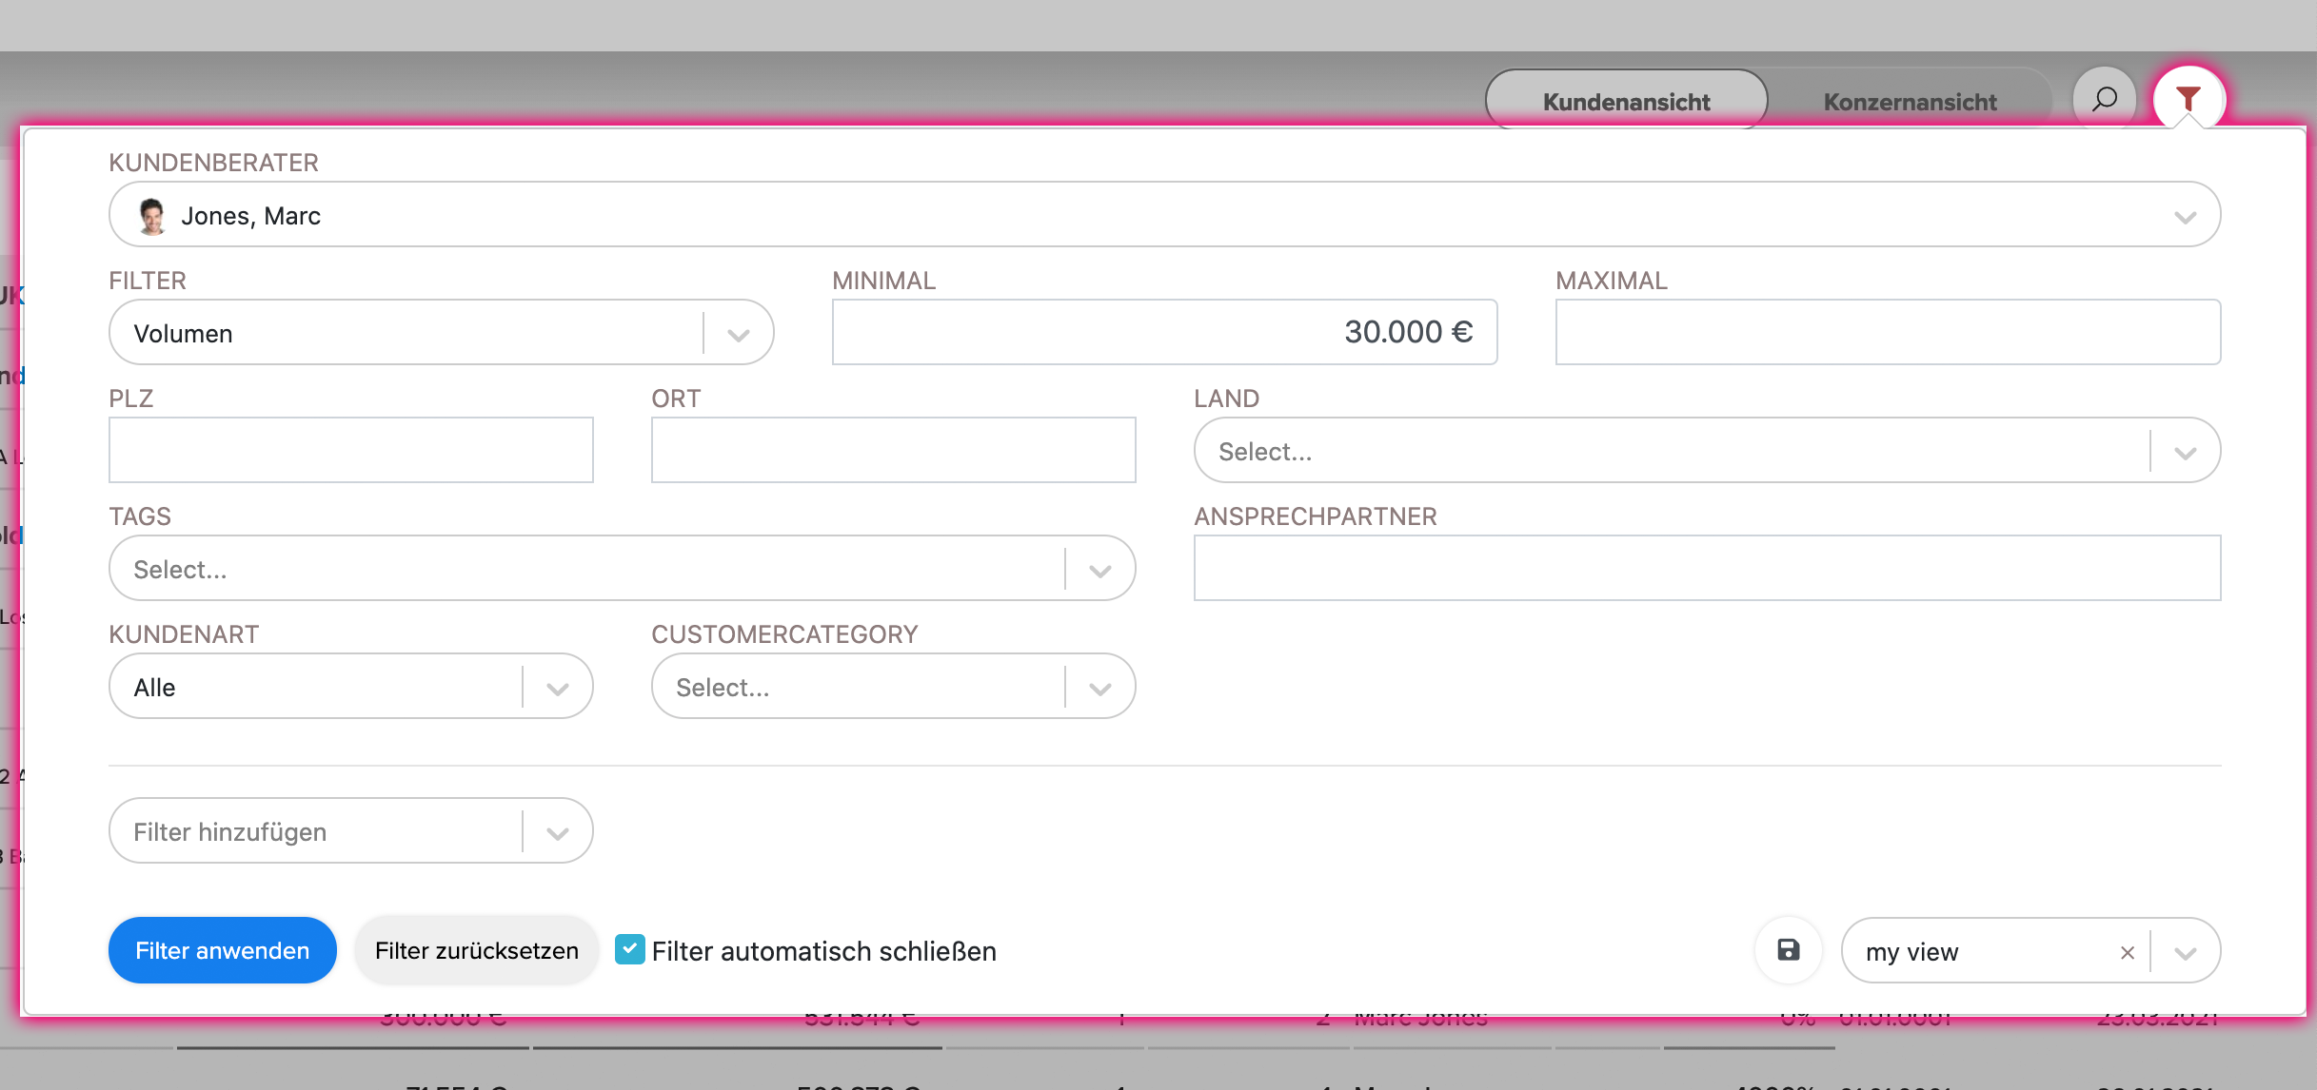
Task: Expand the 'my view' saved views chevron
Action: click(x=2185, y=952)
